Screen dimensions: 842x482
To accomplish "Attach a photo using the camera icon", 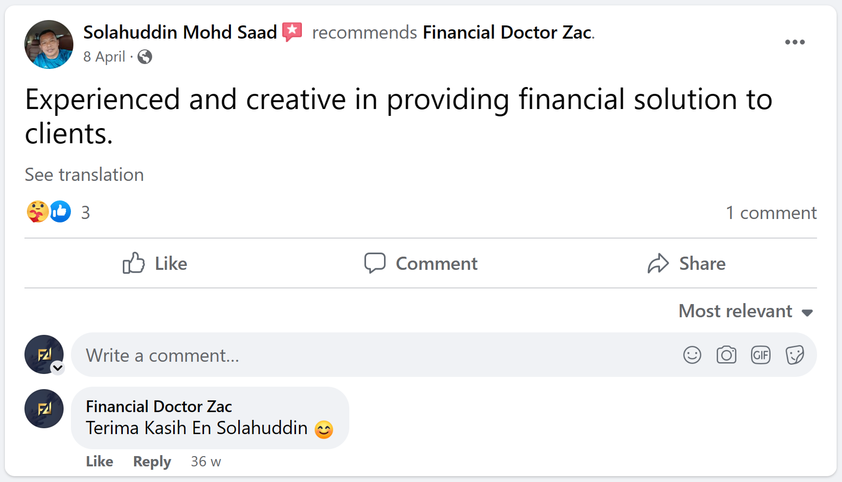I will pyautogui.click(x=726, y=355).
